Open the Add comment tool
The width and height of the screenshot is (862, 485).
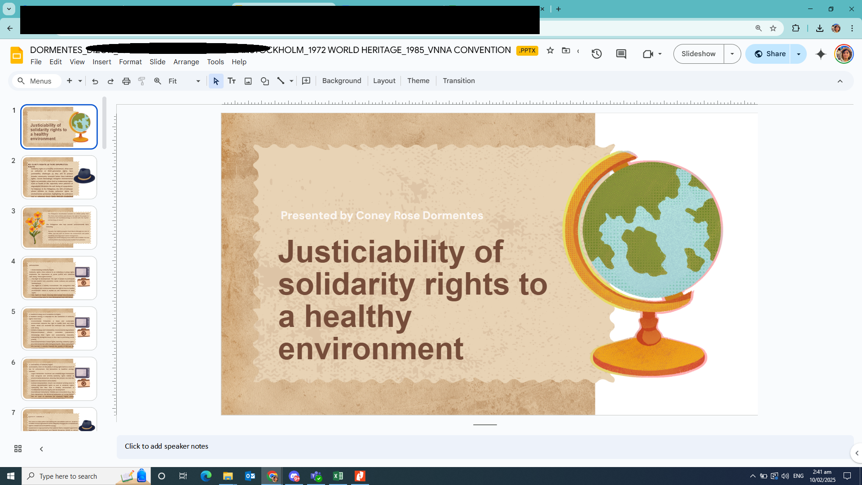306,81
